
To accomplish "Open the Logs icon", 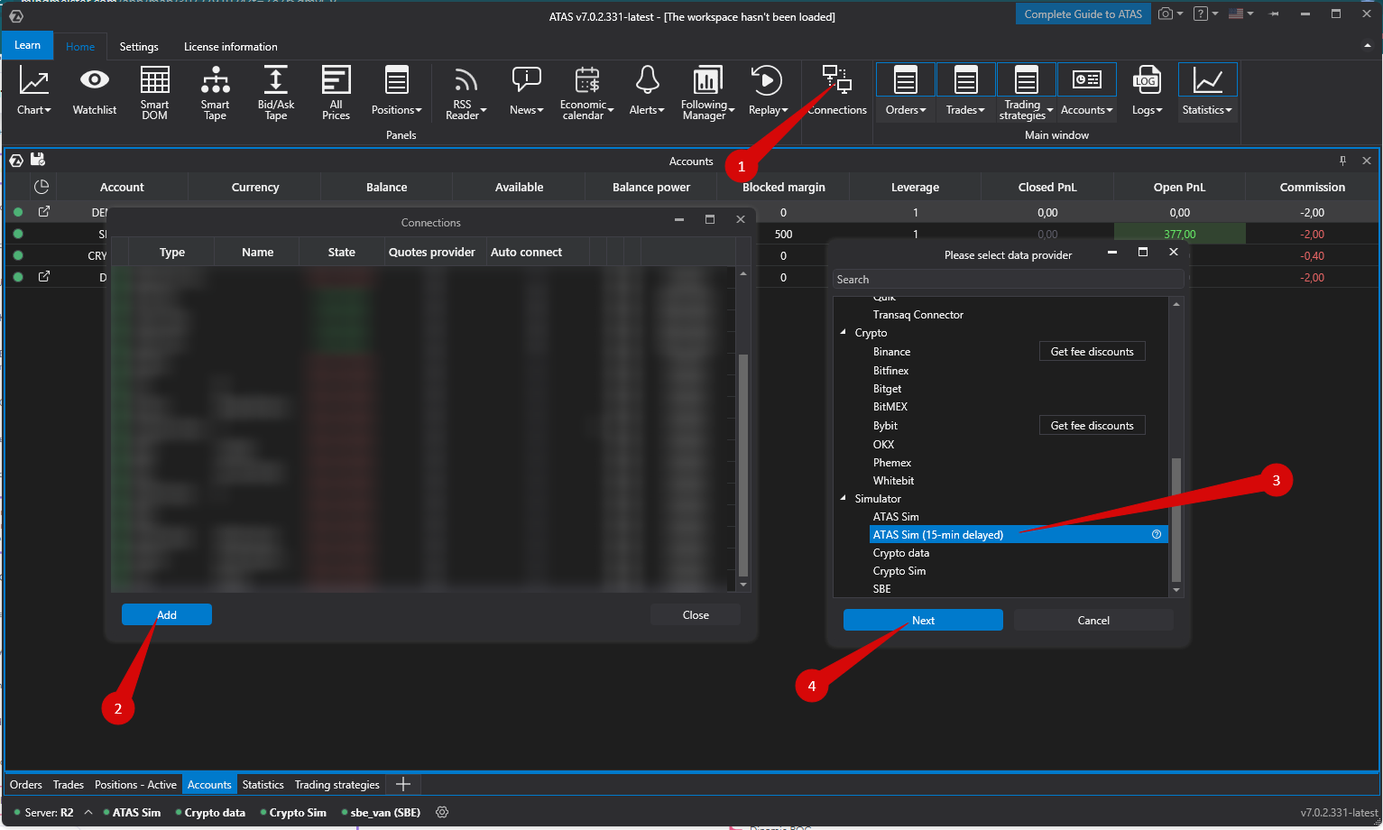I will [x=1147, y=80].
